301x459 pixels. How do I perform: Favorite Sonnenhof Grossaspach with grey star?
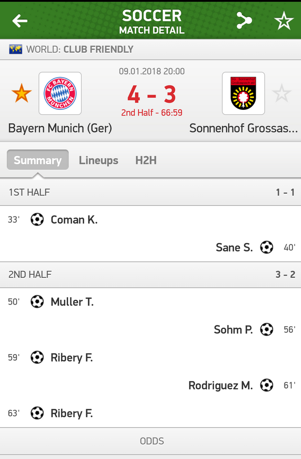[282, 93]
